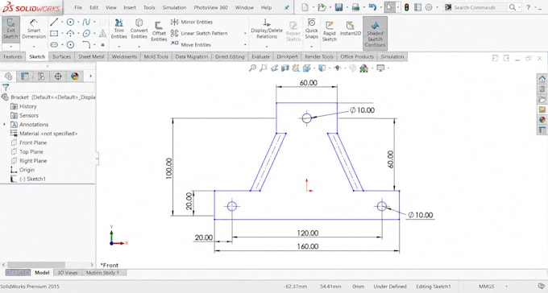Viewport: 548px width, 293px height.
Task: Open the PropertyManager tab
Action: pyautogui.click(x=25, y=76)
